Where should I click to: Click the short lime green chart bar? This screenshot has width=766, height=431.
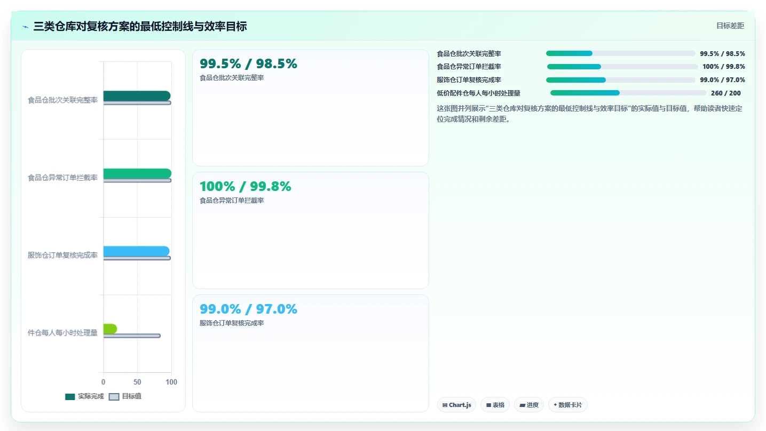[x=110, y=329]
